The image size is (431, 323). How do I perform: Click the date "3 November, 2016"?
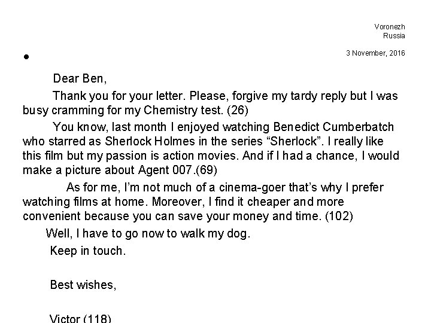pyautogui.click(x=375, y=53)
